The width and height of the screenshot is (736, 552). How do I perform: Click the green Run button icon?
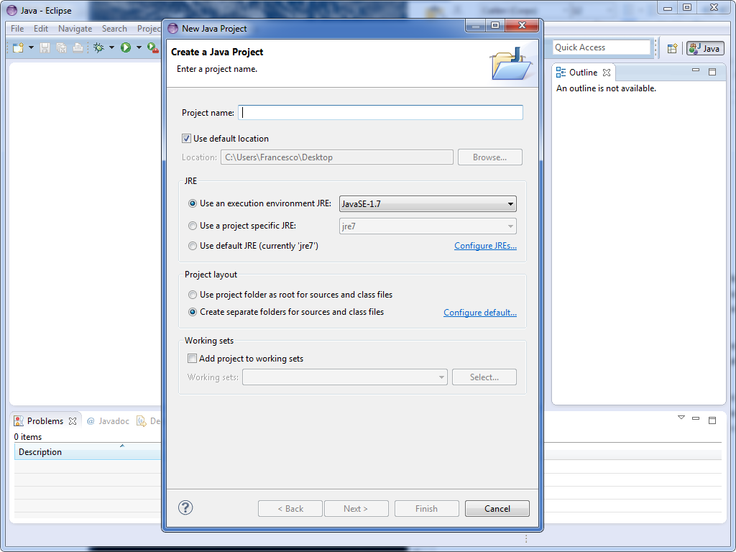point(126,47)
